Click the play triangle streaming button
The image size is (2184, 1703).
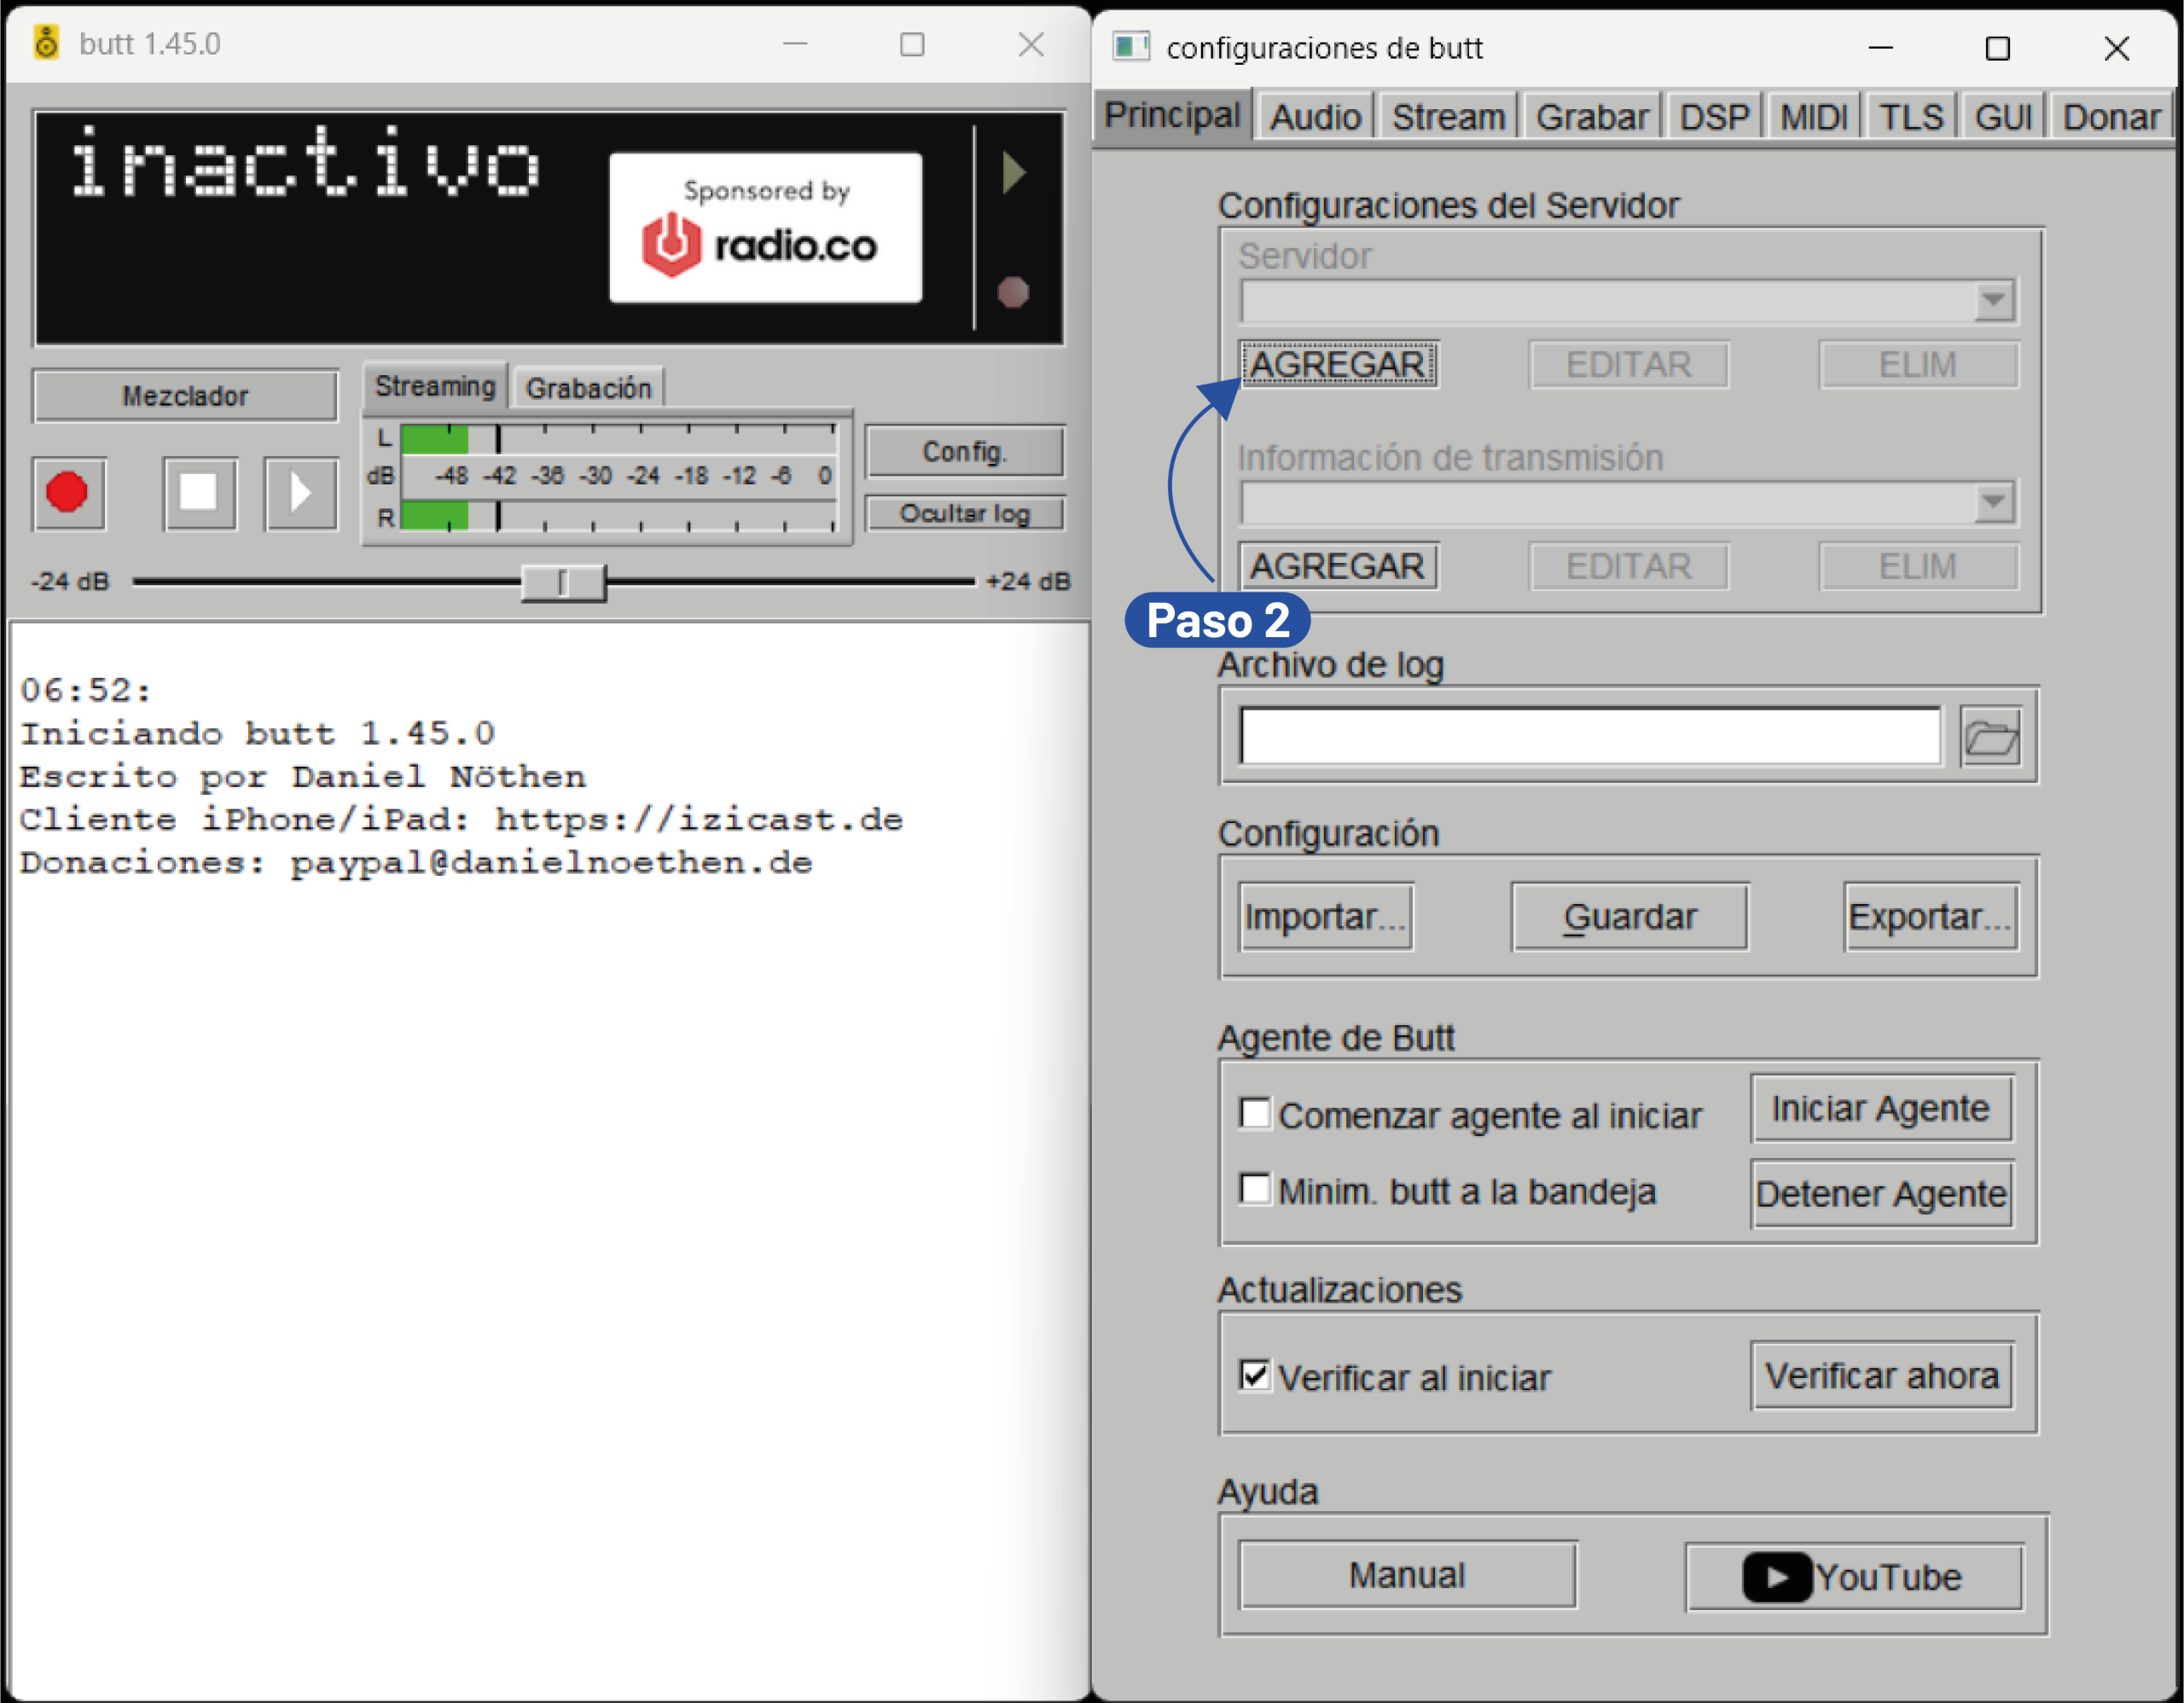[300, 493]
